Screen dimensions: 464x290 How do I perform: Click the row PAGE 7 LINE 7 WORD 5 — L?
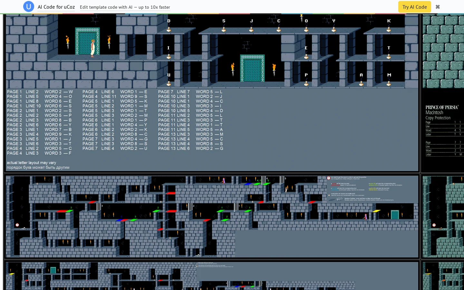(x=190, y=92)
